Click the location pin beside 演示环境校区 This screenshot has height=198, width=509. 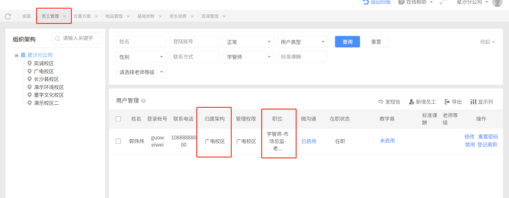tap(29, 87)
